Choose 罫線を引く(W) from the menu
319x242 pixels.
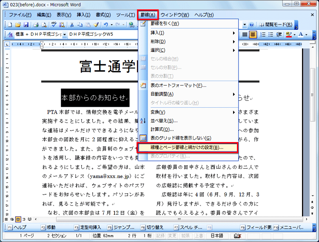[x=188, y=23]
